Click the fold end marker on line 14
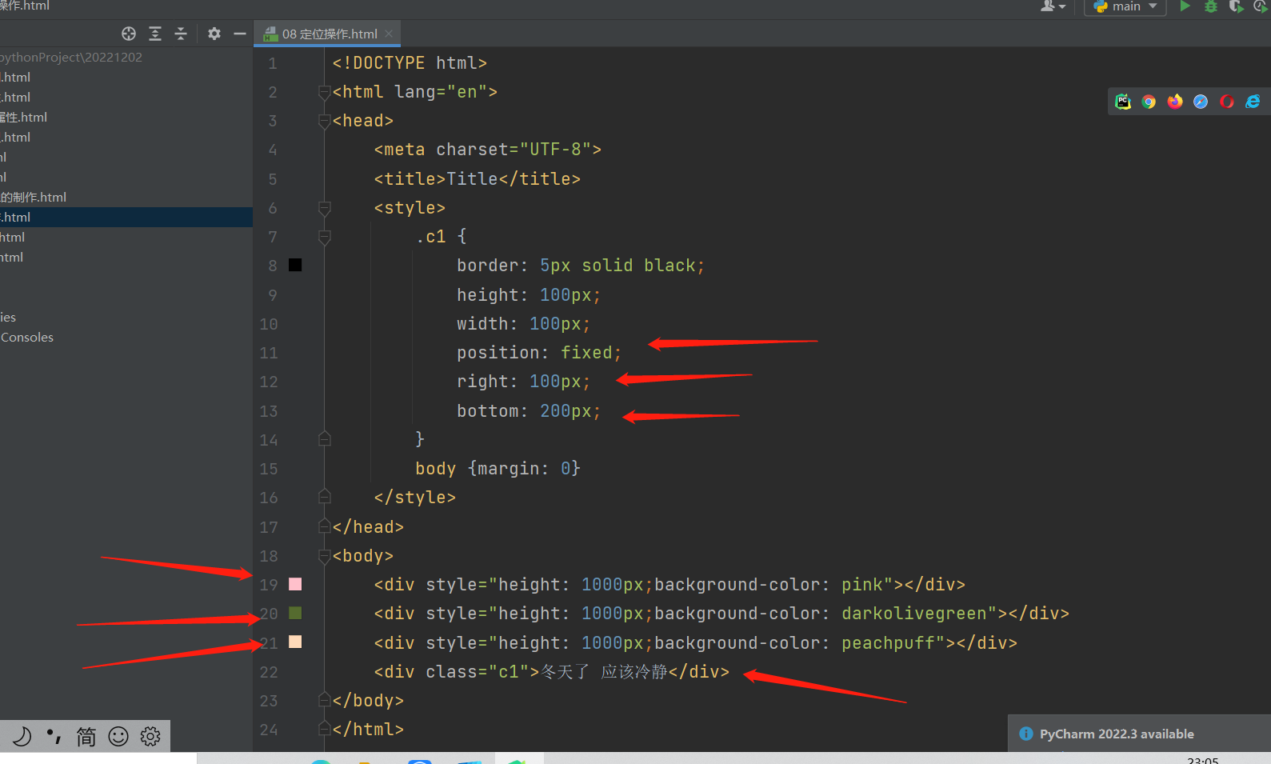1271x764 pixels. tap(325, 439)
